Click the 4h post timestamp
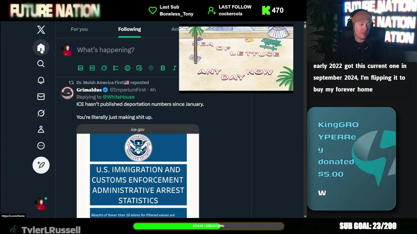 153,90
